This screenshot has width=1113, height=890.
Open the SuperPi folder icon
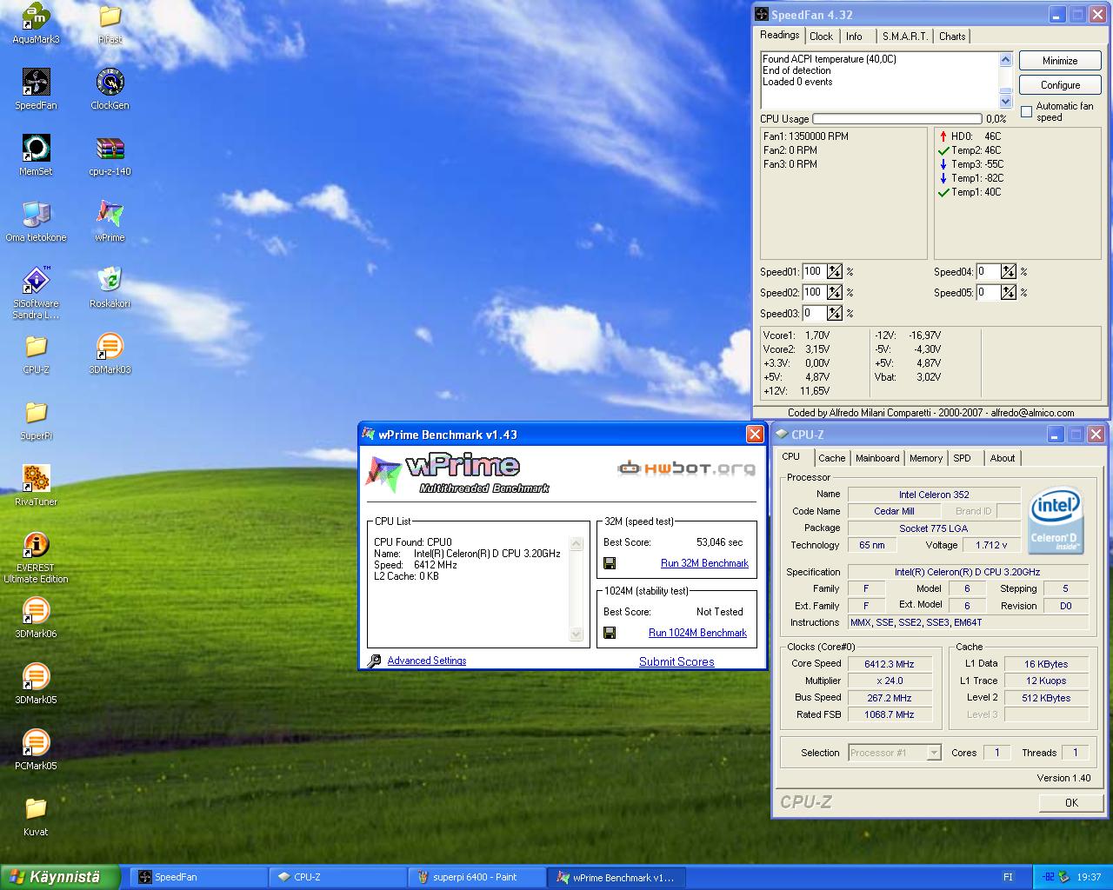click(36, 419)
